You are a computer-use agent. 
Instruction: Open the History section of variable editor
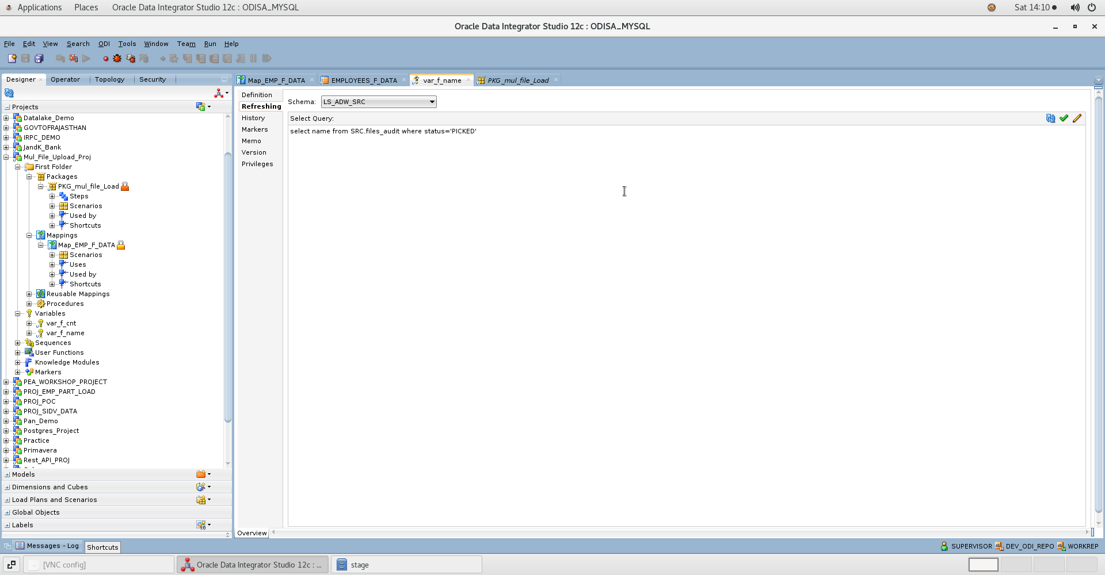click(253, 118)
